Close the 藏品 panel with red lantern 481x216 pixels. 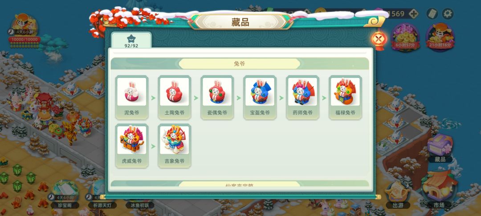(x=379, y=40)
